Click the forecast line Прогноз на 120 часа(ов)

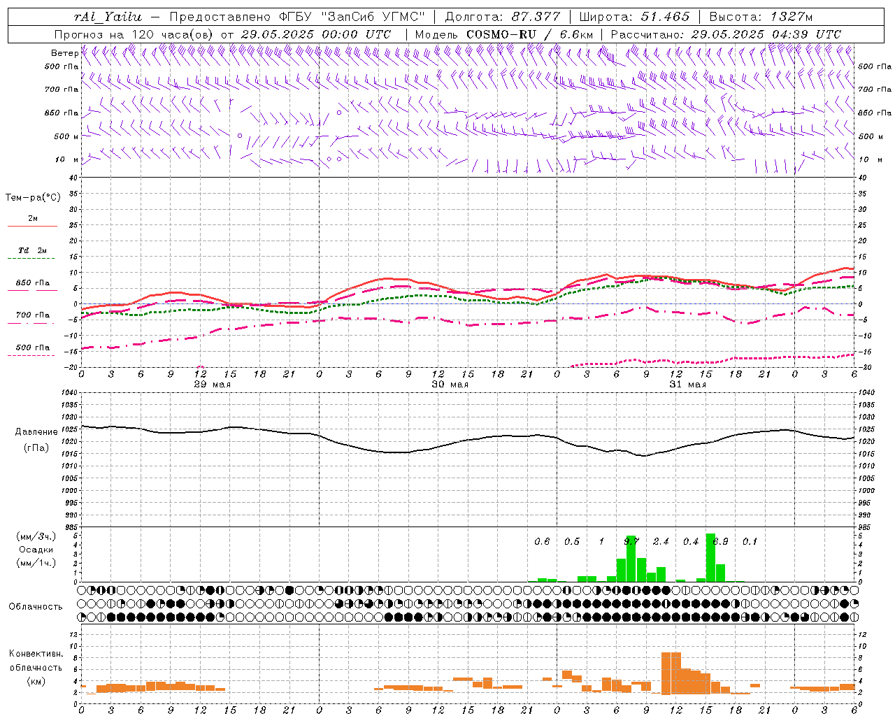coord(134,34)
